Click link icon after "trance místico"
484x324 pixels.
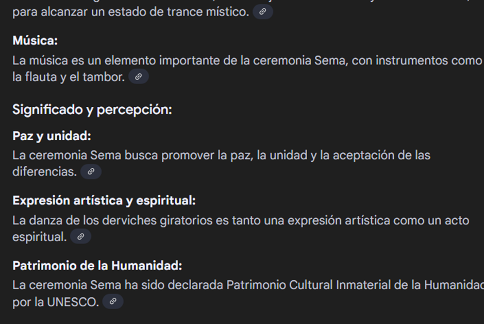262,11
